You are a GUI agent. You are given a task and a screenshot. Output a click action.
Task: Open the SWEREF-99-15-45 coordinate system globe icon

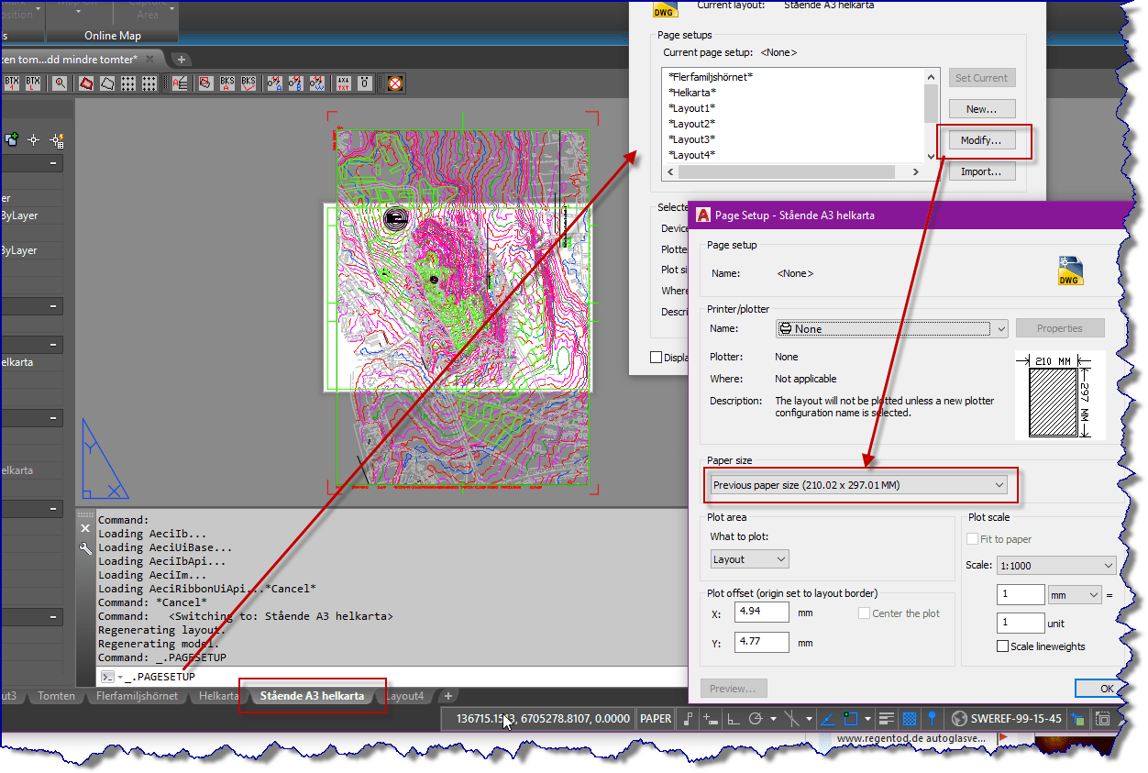tap(960, 719)
